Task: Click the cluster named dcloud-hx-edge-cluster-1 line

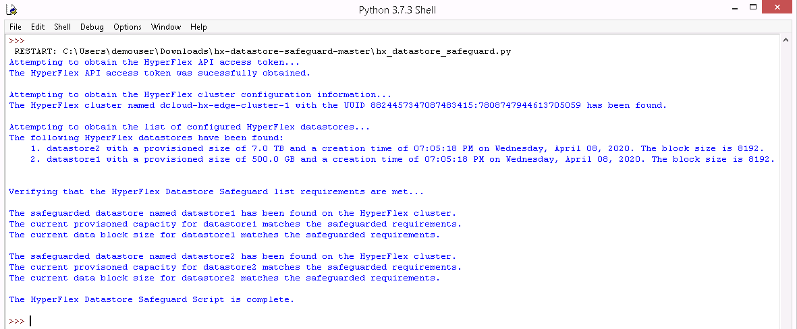Action: [x=338, y=105]
